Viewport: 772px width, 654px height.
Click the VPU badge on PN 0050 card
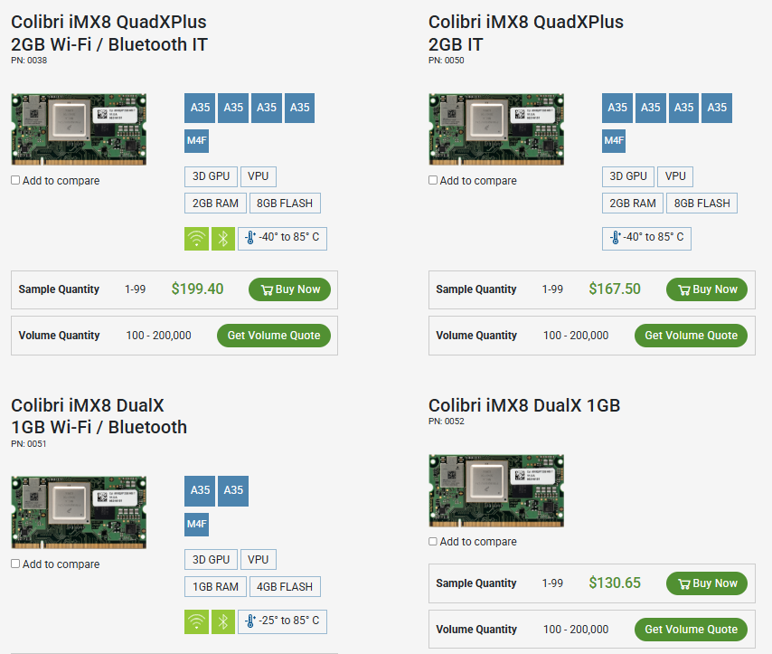point(675,176)
